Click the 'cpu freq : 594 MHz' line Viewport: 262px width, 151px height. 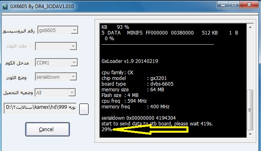pos(124,101)
